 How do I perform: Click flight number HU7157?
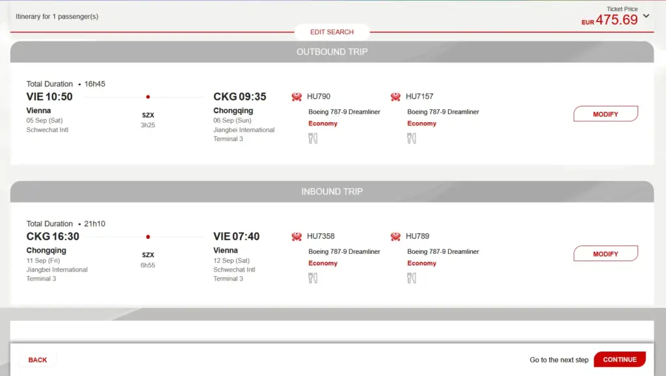pos(420,97)
